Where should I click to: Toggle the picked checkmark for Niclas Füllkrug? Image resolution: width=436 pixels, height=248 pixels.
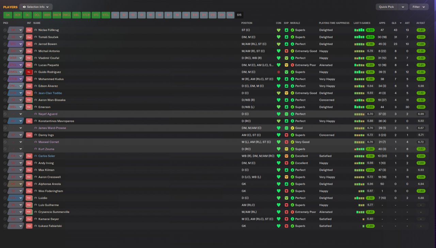(5, 30)
